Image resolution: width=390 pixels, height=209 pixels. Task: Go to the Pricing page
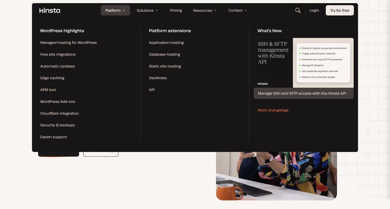point(176,10)
